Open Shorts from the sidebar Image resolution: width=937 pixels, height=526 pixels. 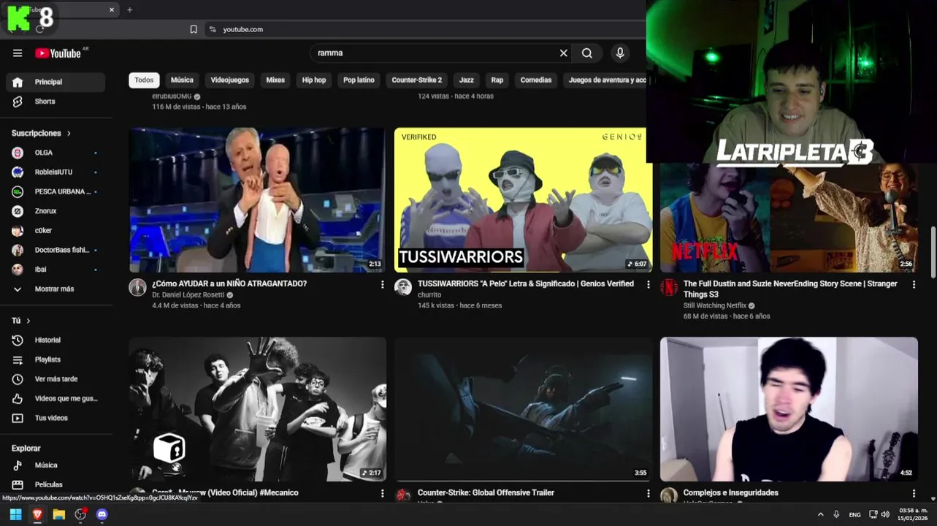pos(56,102)
